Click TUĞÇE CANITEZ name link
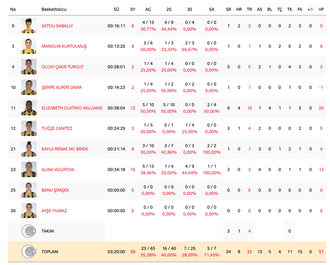This screenshot has height=265, width=330. (57, 128)
